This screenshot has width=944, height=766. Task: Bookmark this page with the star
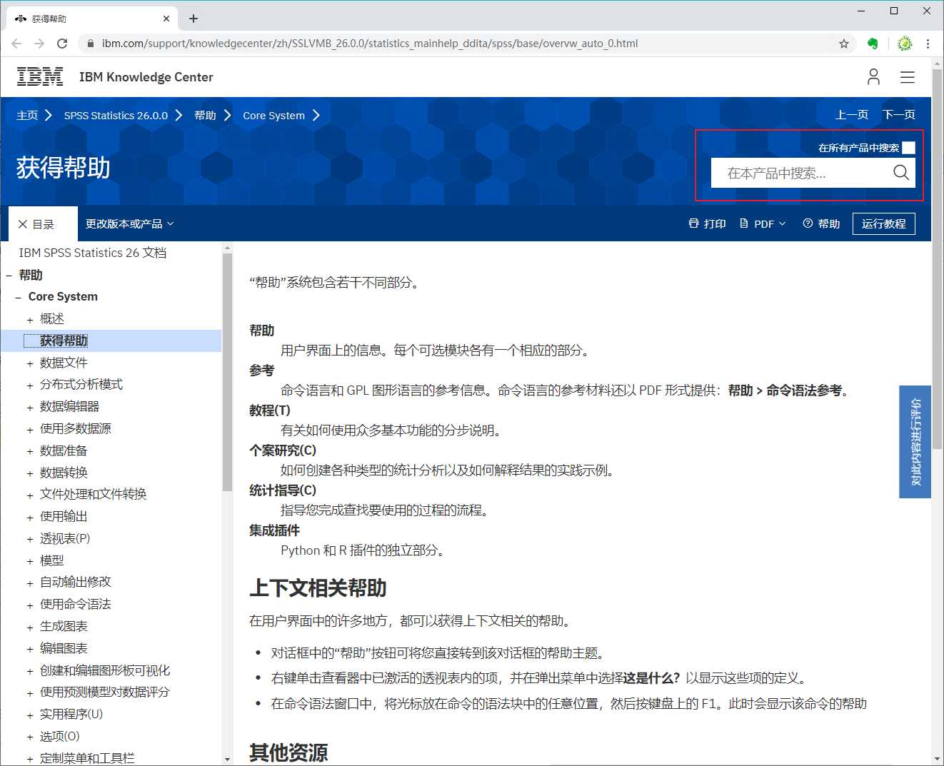(844, 44)
